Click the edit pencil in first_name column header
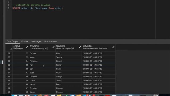This screenshot has height=96, width=170. (x=53, y=47)
